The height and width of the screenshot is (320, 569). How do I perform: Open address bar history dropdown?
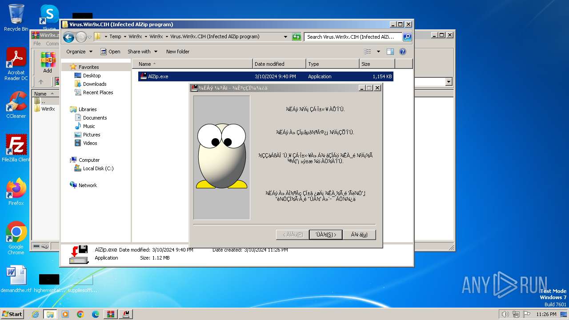tap(285, 37)
